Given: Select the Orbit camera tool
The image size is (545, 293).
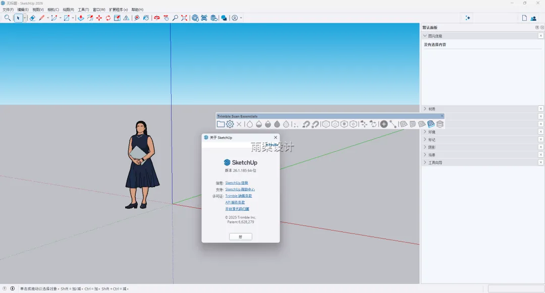Looking at the screenshot, I should coord(157,18).
